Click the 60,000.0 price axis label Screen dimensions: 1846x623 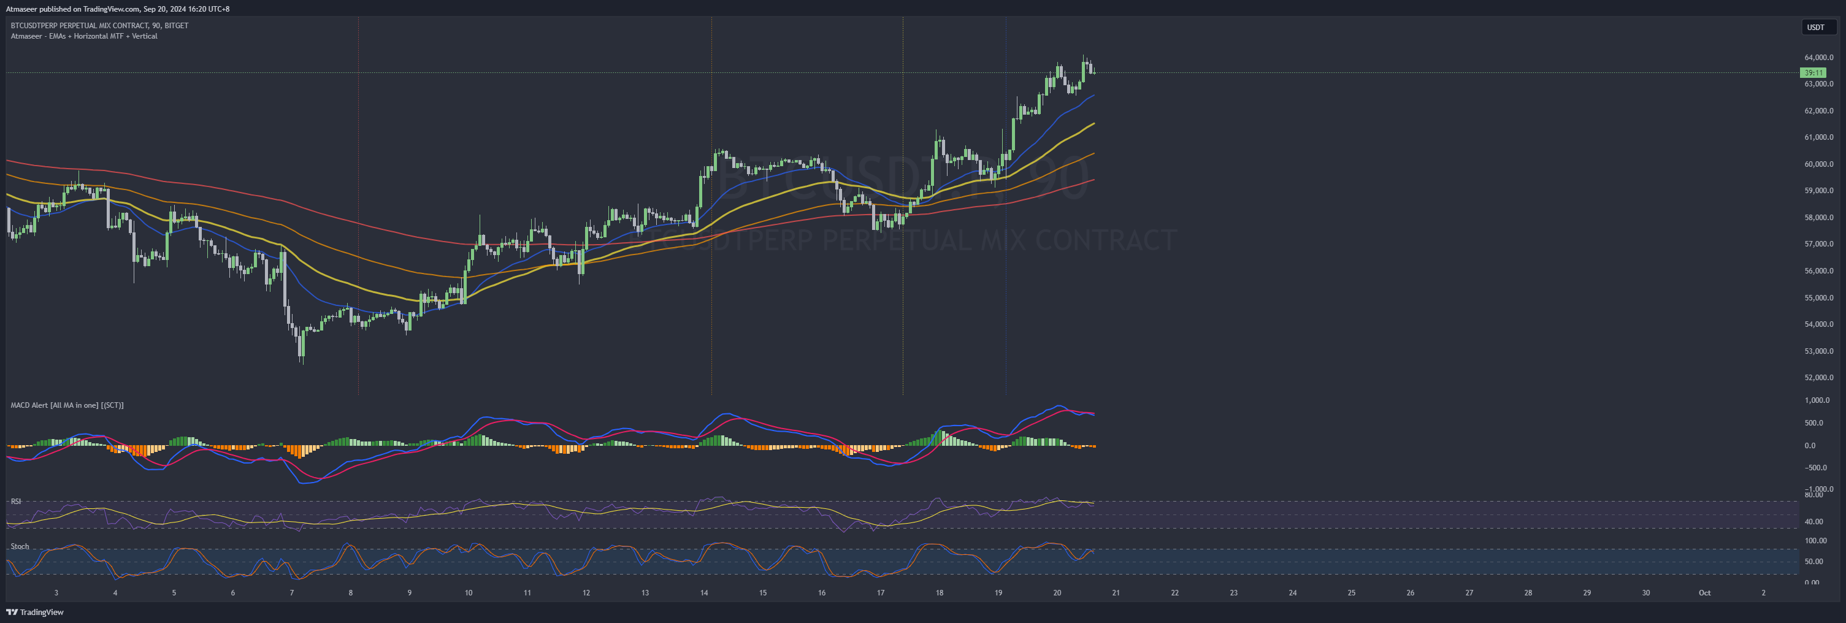coord(1819,164)
